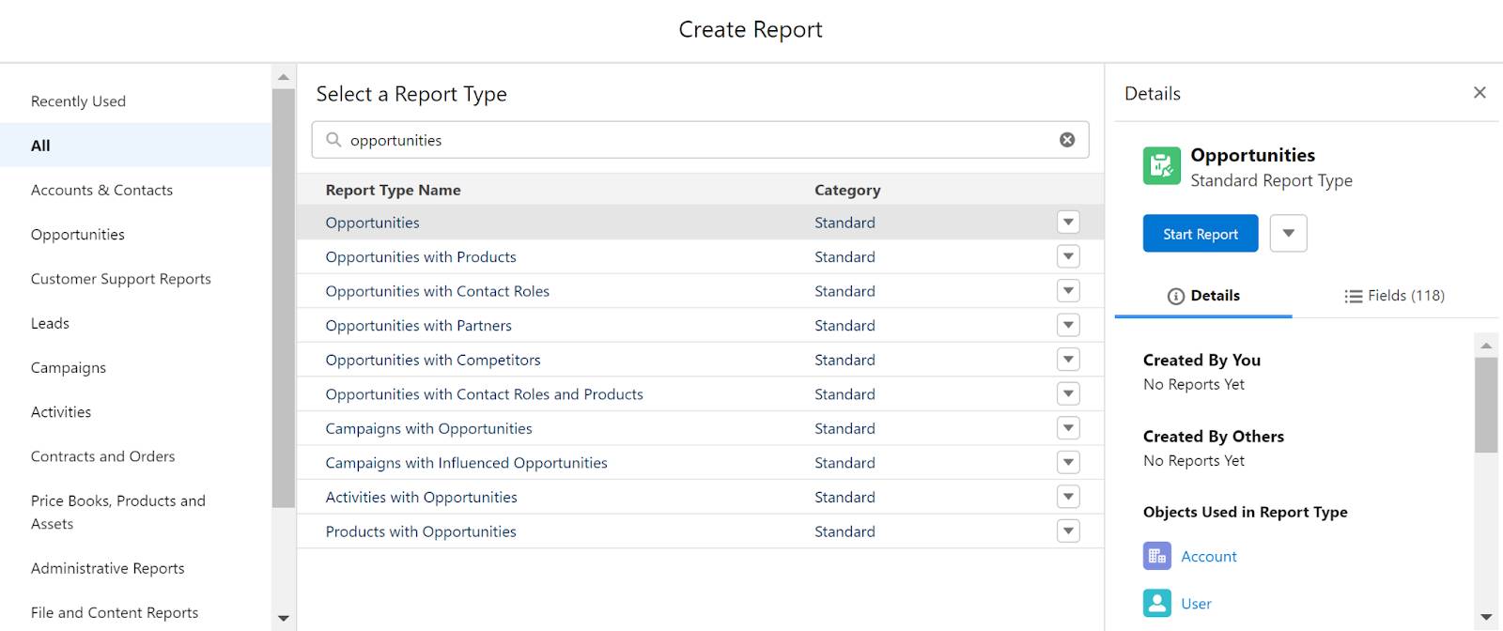Image resolution: width=1503 pixels, height=631 pixels.
Task: Click the info icon on Details tab
Action: click(x=1175, y=296)
